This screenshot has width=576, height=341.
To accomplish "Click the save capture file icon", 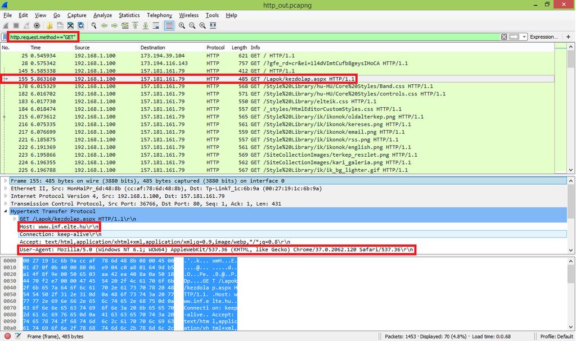I will (x=60, y=26).
